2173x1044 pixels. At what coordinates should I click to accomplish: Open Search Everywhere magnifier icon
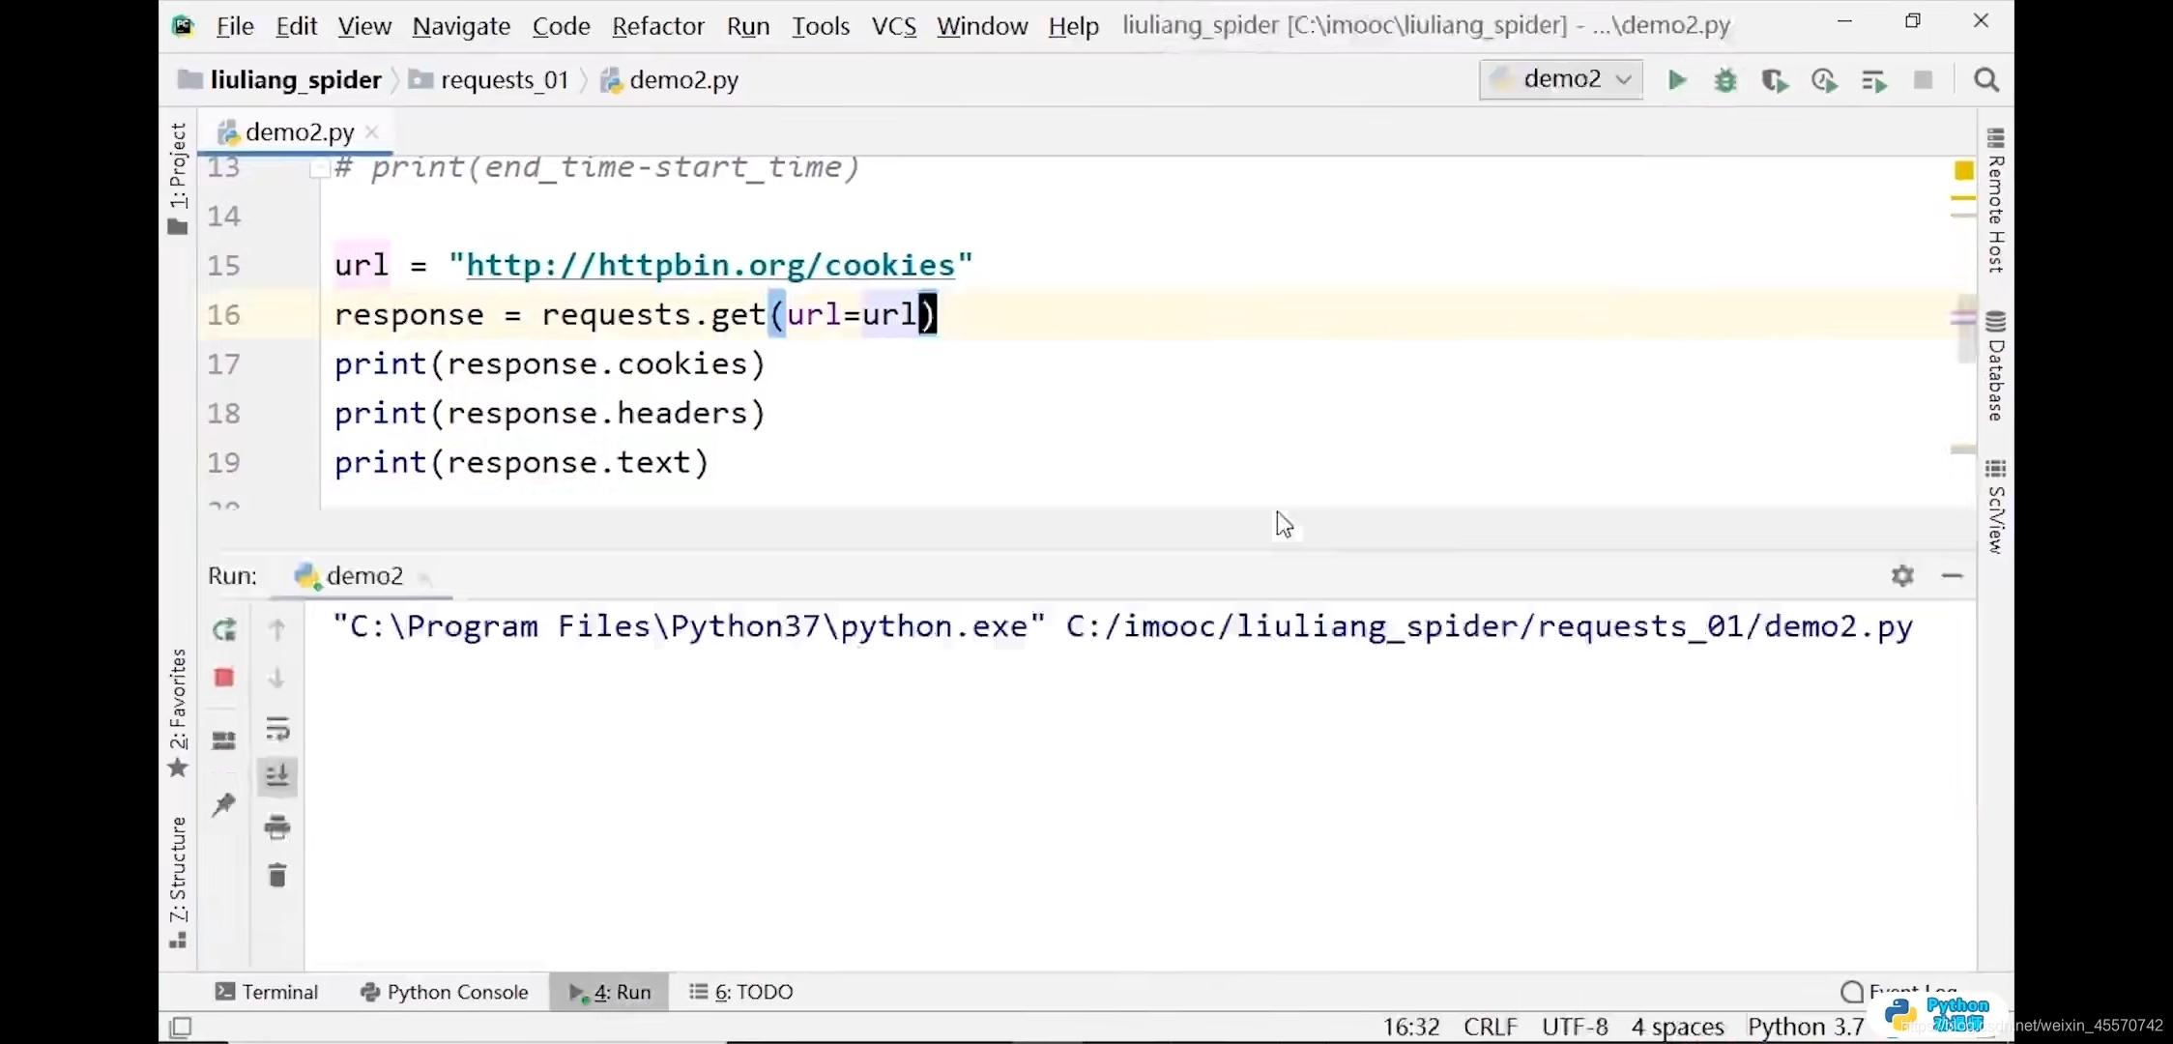[1986, 80]
